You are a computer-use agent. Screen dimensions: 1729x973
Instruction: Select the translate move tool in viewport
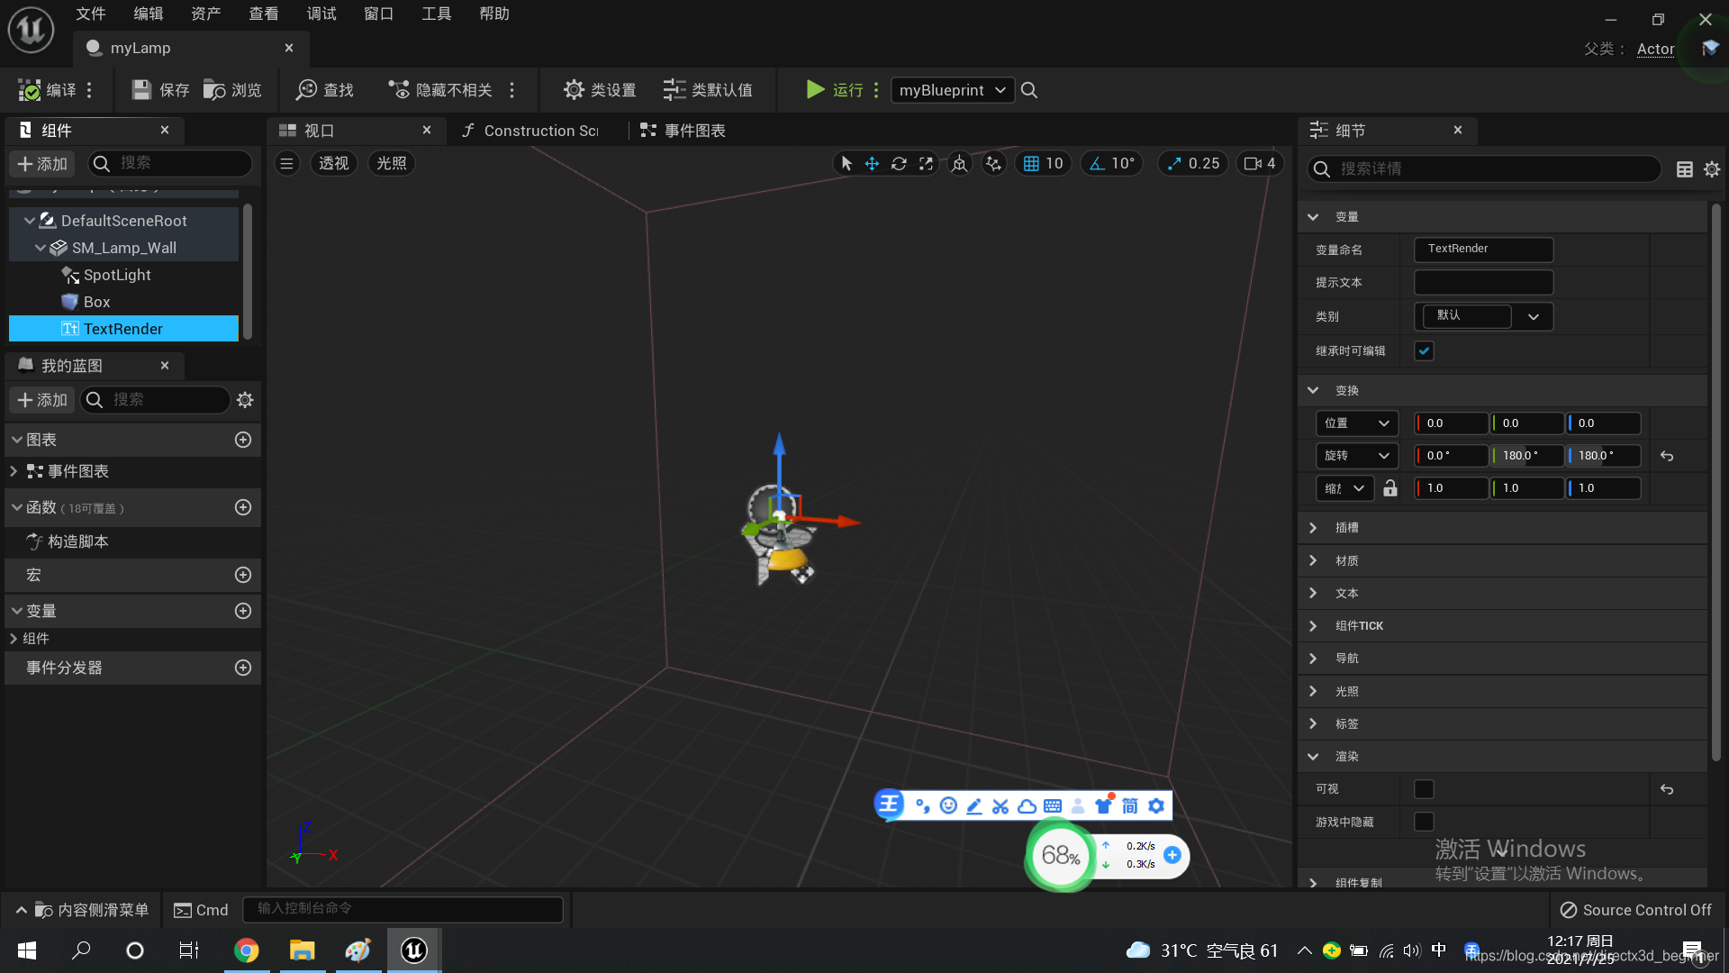point(872,163)
